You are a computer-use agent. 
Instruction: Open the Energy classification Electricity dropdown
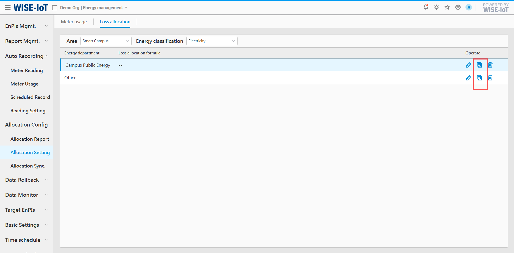click(212, 41)
